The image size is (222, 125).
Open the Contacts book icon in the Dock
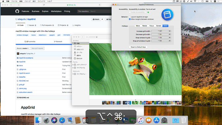tap(78, 120)
